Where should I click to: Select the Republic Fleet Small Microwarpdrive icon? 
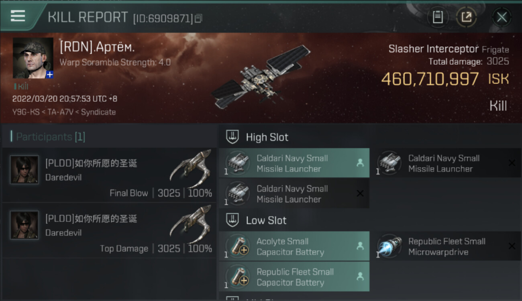389,246
